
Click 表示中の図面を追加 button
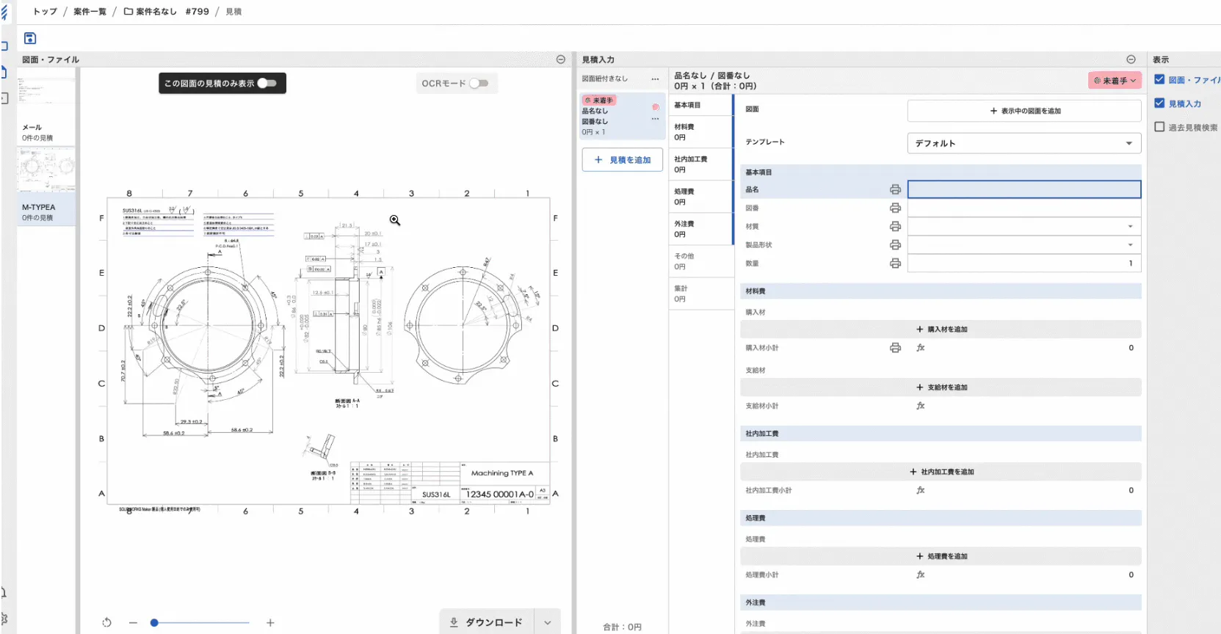pyautogui.click(x=1024, y=111)
